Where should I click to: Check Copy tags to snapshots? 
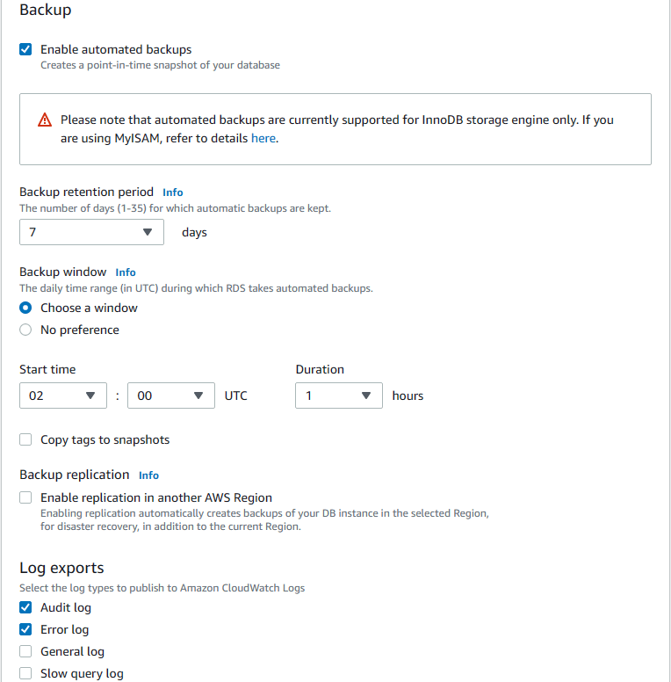pos(25,439)
